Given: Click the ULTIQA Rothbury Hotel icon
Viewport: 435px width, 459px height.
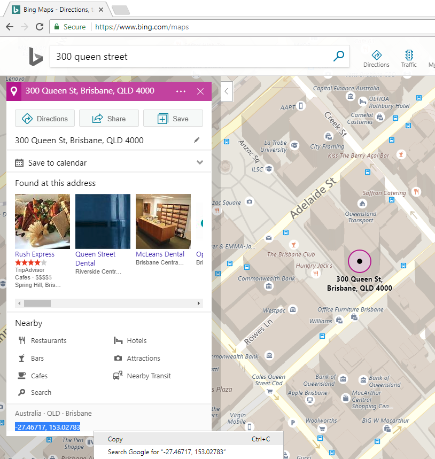Looking at the screenshot, I should pos(363,102).
